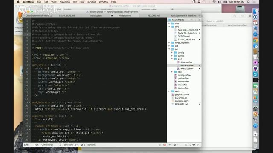The height and width of the screenshot is (153, 273).
Task: Close the open render.coffee file marker
Action: pos(199,65)
